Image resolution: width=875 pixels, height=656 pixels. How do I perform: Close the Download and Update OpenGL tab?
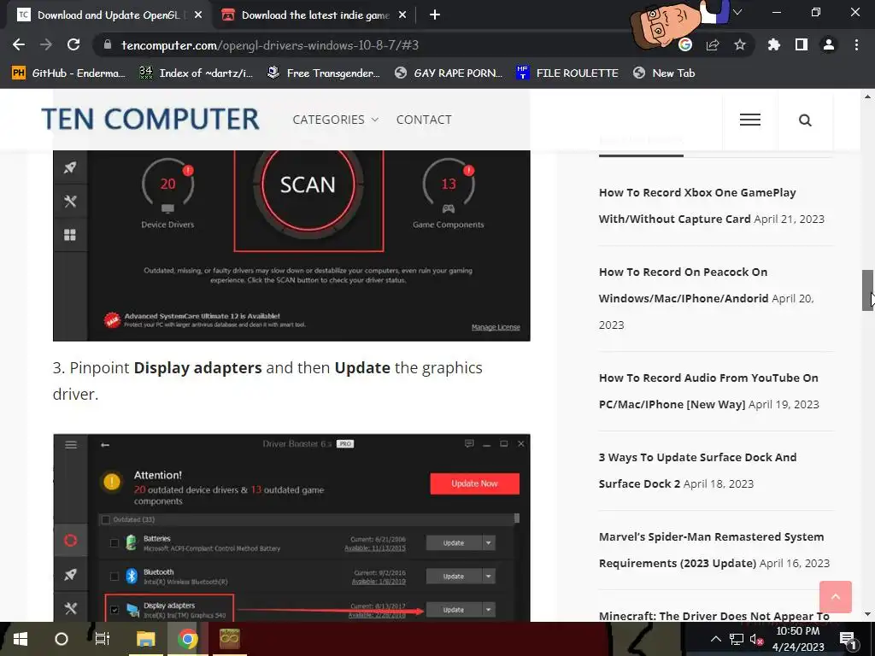(198, 15)
